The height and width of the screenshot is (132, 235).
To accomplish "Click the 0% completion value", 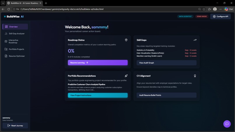I will (x=71, y=51).
